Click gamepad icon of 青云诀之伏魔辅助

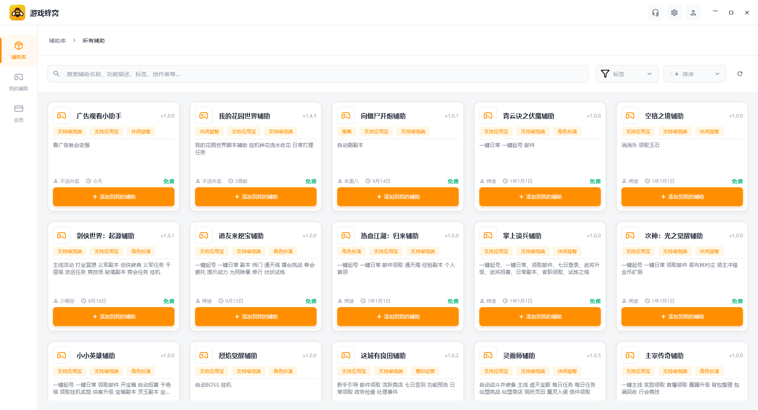tap(488, 116)
